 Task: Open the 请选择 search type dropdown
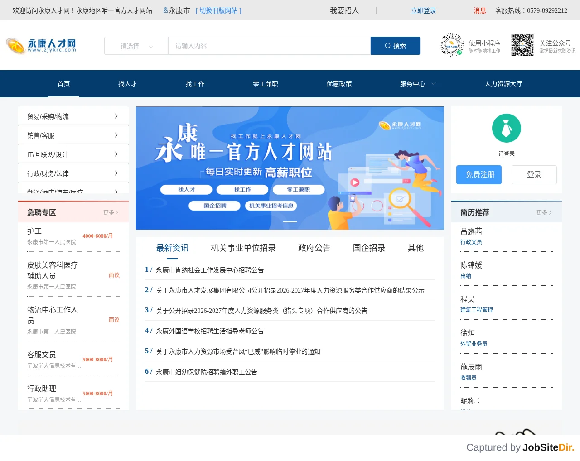pyautogui.click(x=136, y=46)
